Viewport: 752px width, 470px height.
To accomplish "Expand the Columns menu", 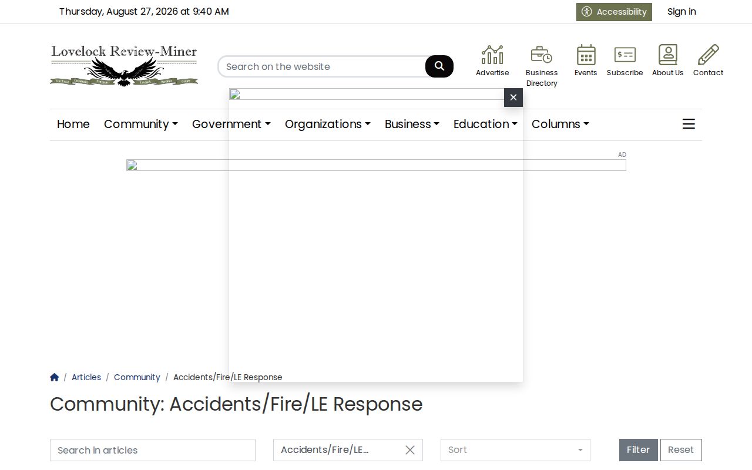I will pyautogui.click(x=560, y=124).
